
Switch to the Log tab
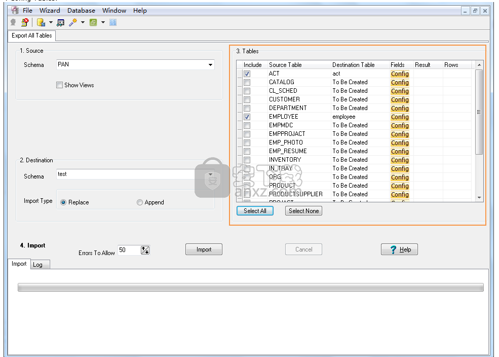click(37, 265)
